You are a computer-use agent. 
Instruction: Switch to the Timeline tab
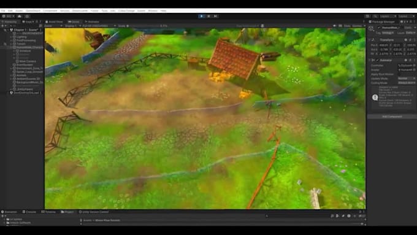coord(48,212)
